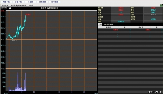Click the 今低 value 6073.0 in quote panel

coord(153,15)
